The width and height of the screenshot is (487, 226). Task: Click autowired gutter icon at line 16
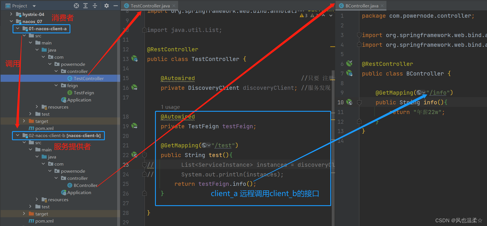pyautogui.click(x=135, y=87)
